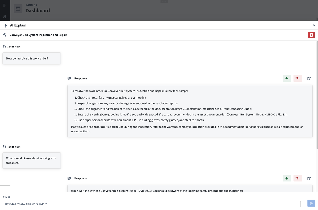Click the red delete conversation trash icon
318x210 pixels.
point(311,35)
